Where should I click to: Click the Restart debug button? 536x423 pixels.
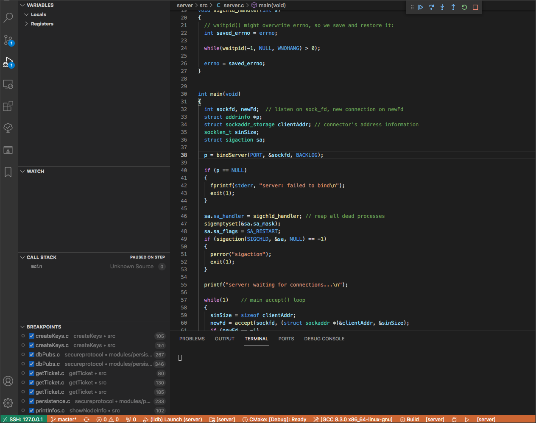pyautogui.click(x=464, y=7)
